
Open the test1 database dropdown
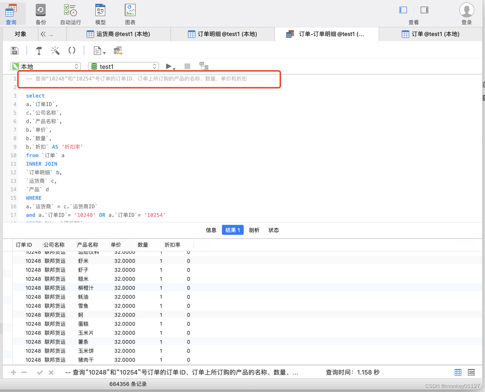click(x=124, y=66)
